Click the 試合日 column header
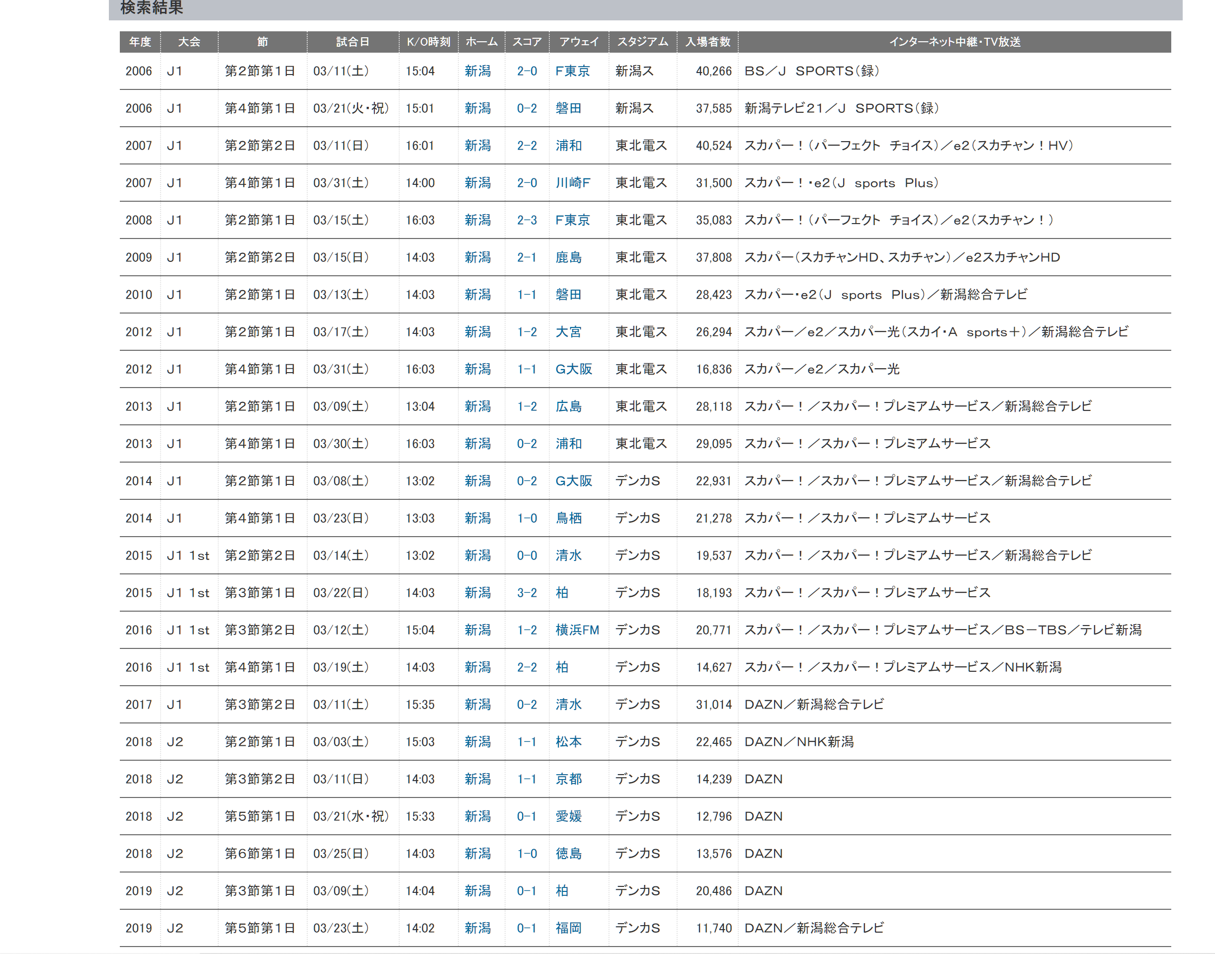 [x=352, y=42]
